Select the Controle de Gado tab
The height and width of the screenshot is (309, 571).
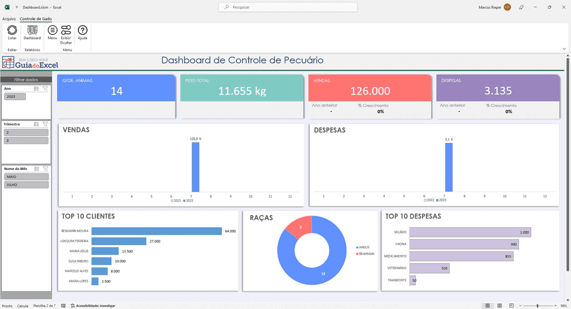pos(36,19)
